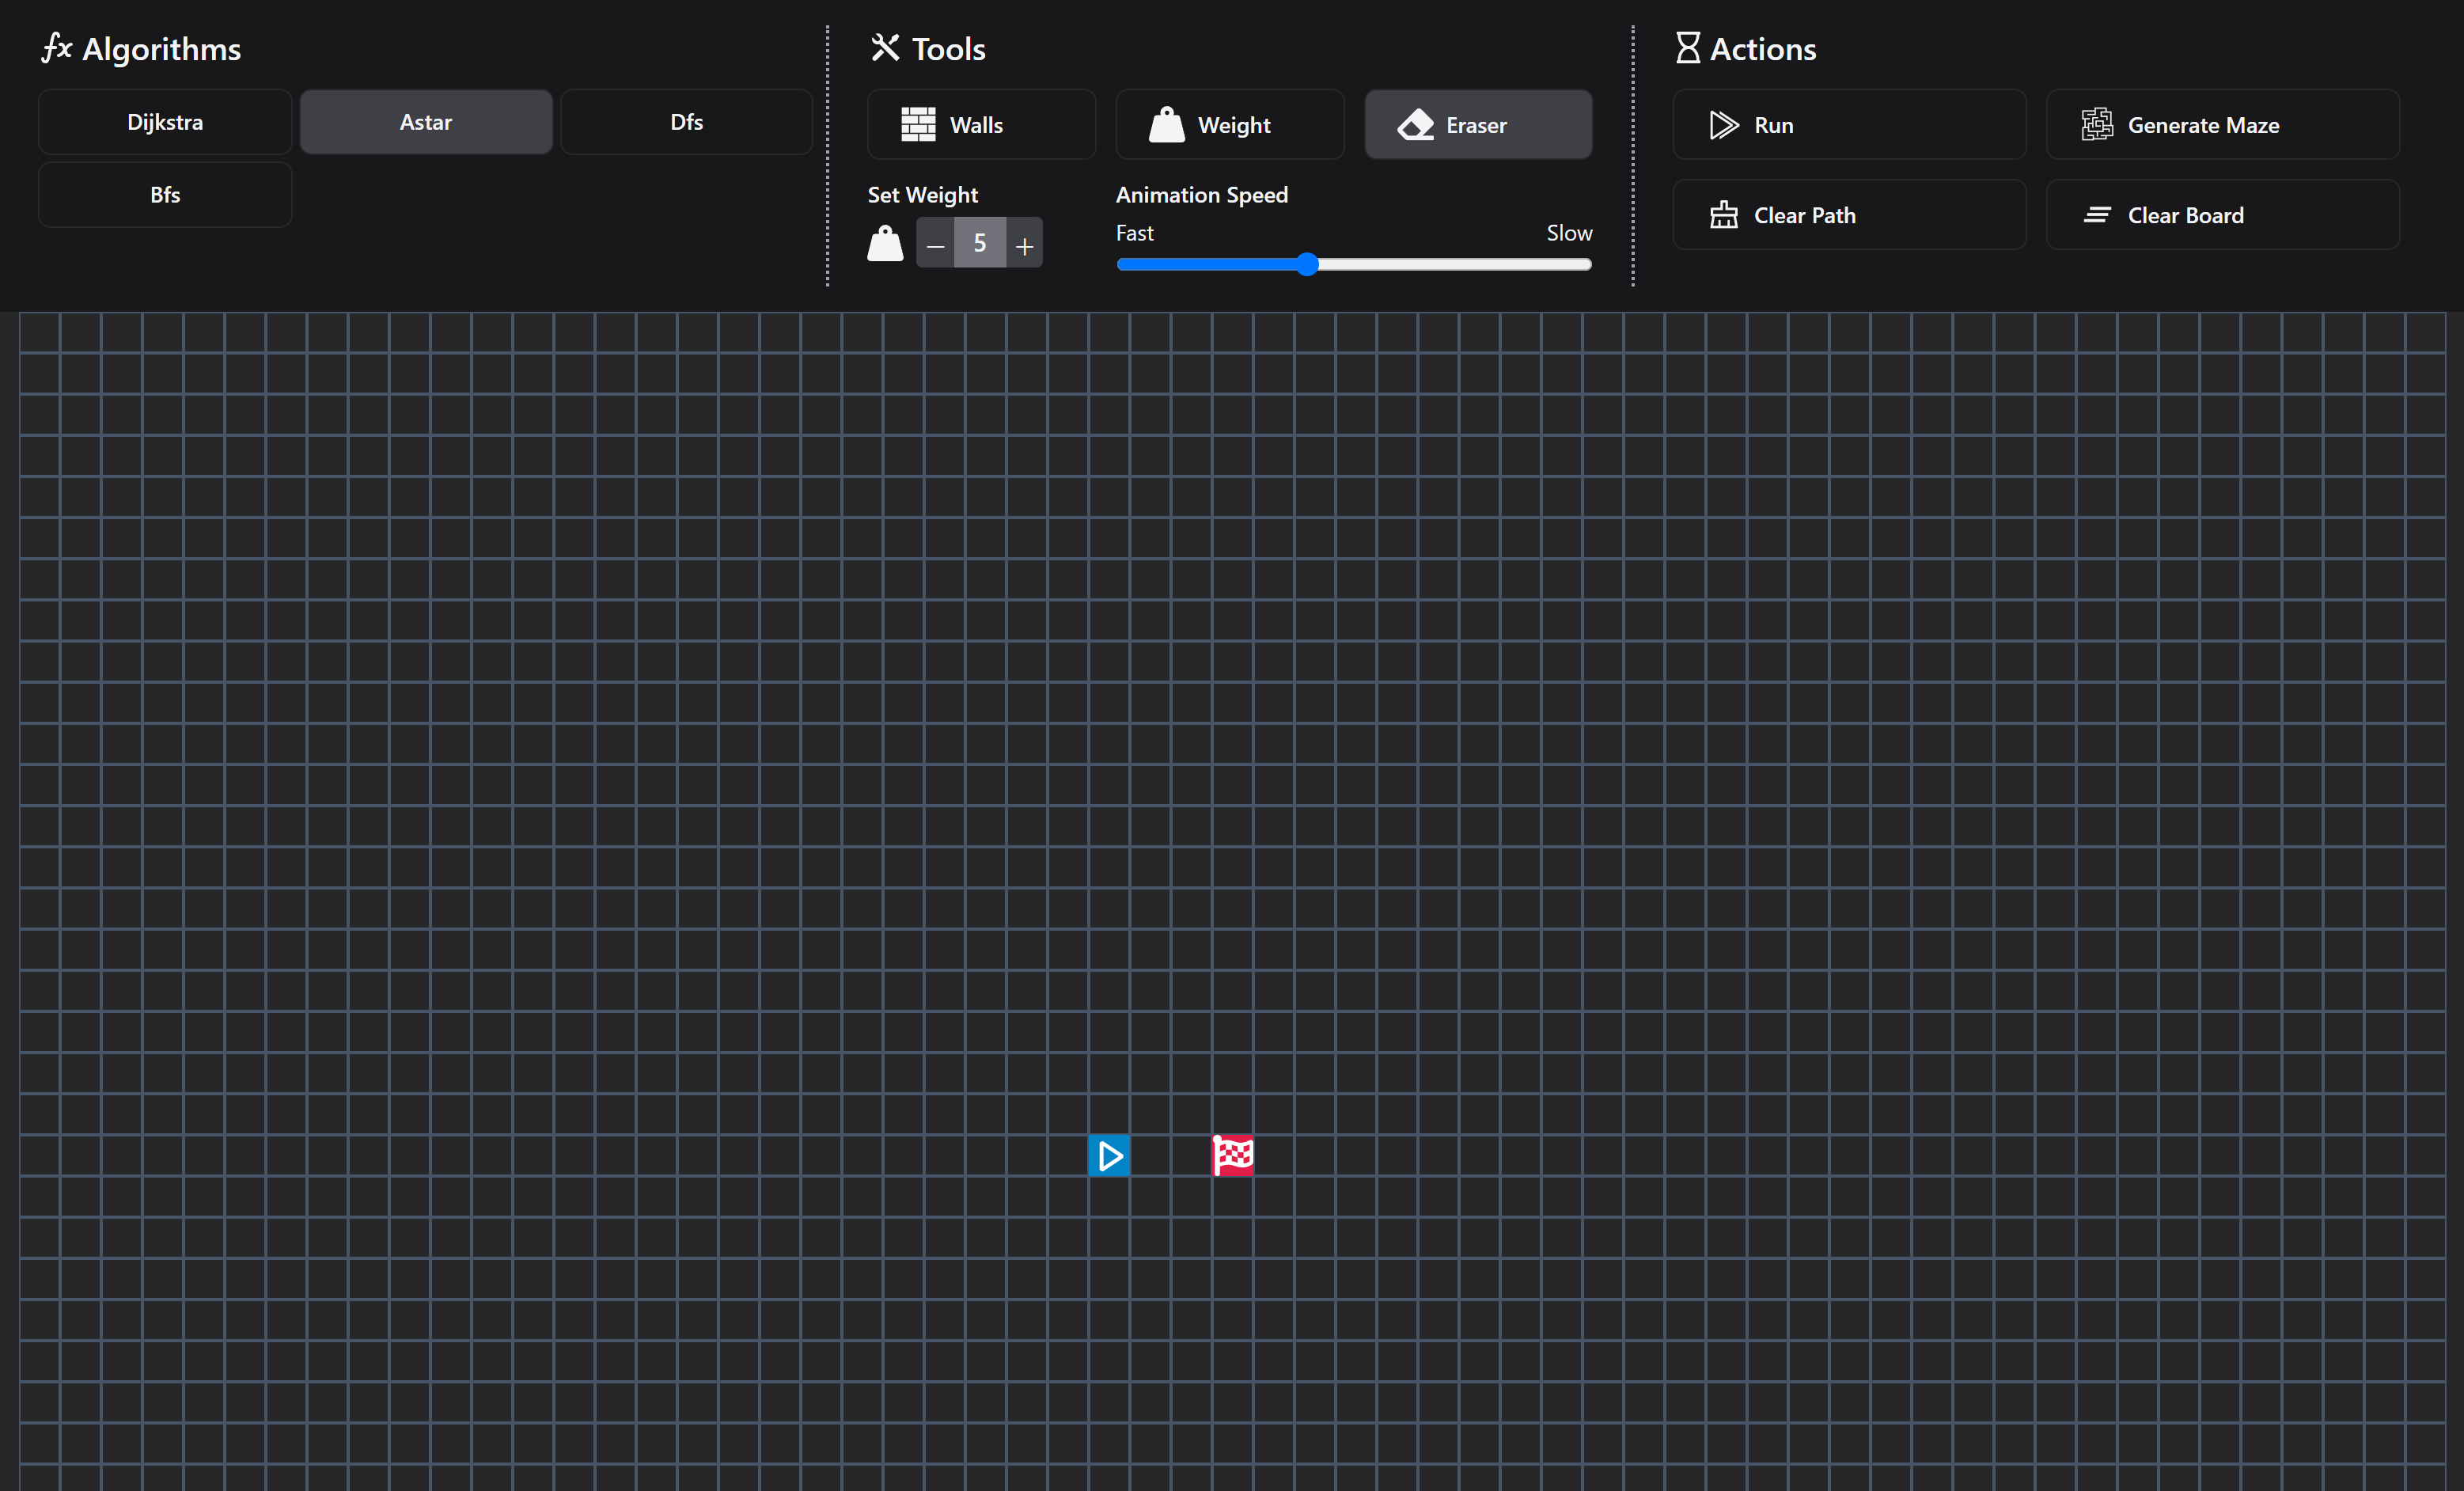The height and width of the screenshot is (1491, 2464).
Task: Click the weight value field showing 5
Action: (980, 243)
